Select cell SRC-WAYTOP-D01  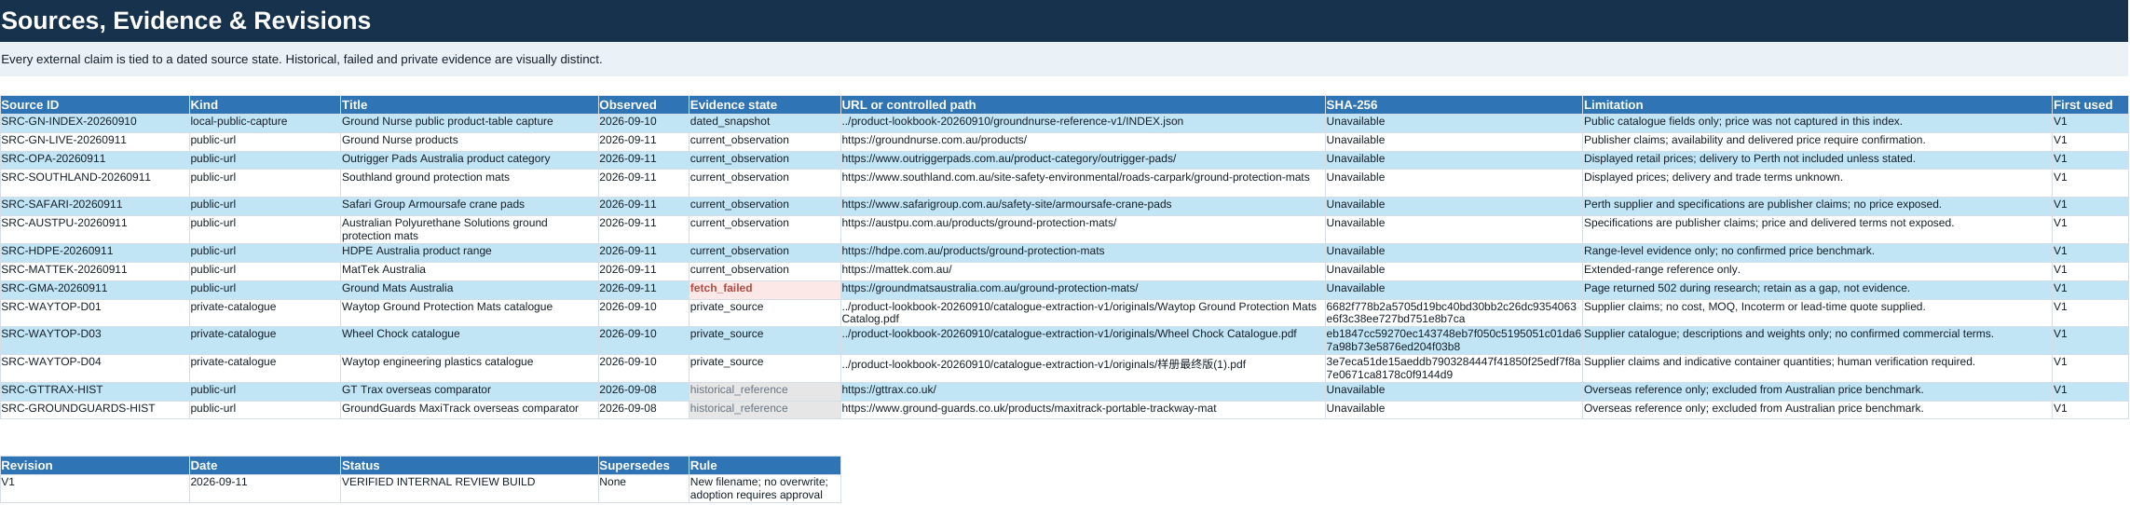(x=94, y=312)
